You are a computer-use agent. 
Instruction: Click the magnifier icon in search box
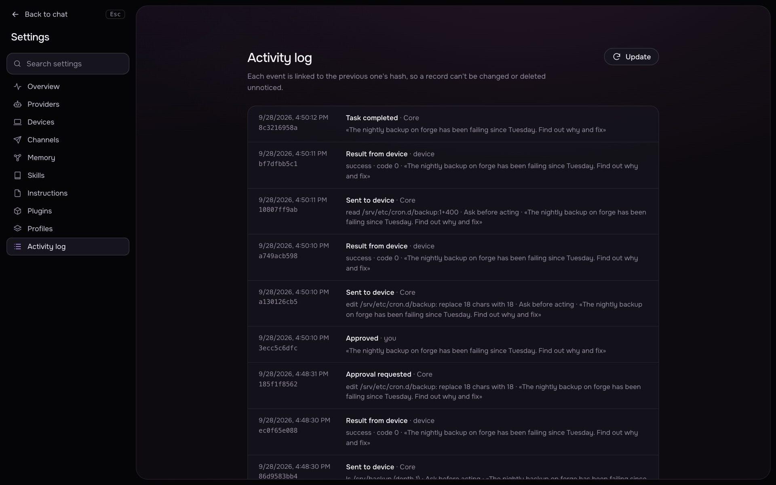point(17,64)
